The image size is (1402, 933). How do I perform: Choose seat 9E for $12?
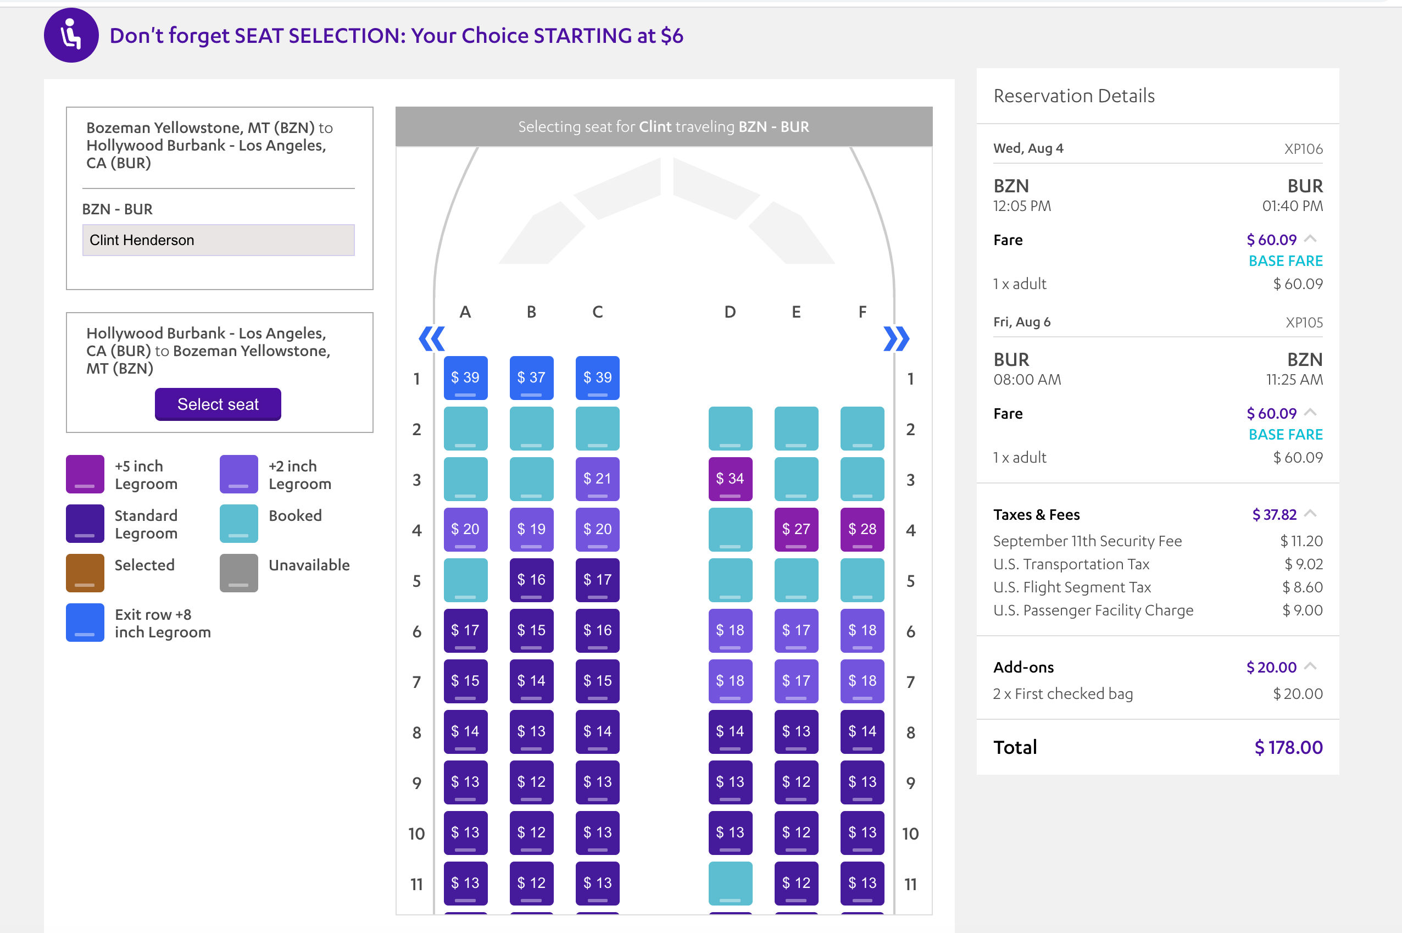(796, 782)
